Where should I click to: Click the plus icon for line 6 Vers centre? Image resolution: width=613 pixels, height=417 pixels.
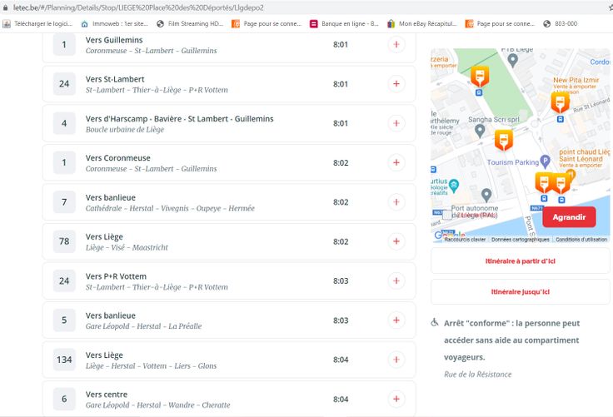click(396, 399)
